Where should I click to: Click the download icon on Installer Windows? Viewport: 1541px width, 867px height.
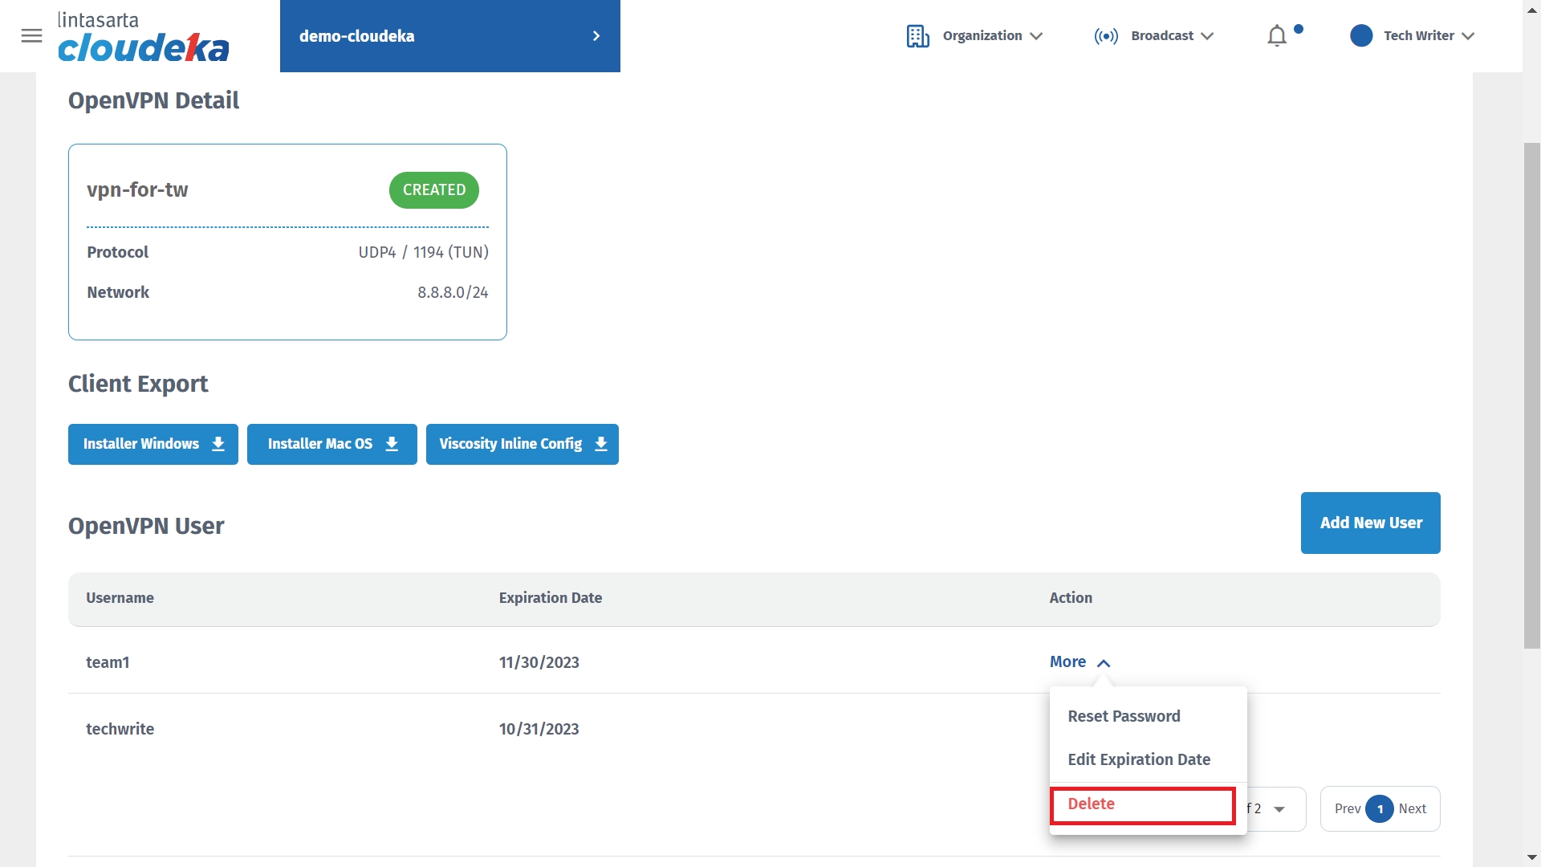218,444
